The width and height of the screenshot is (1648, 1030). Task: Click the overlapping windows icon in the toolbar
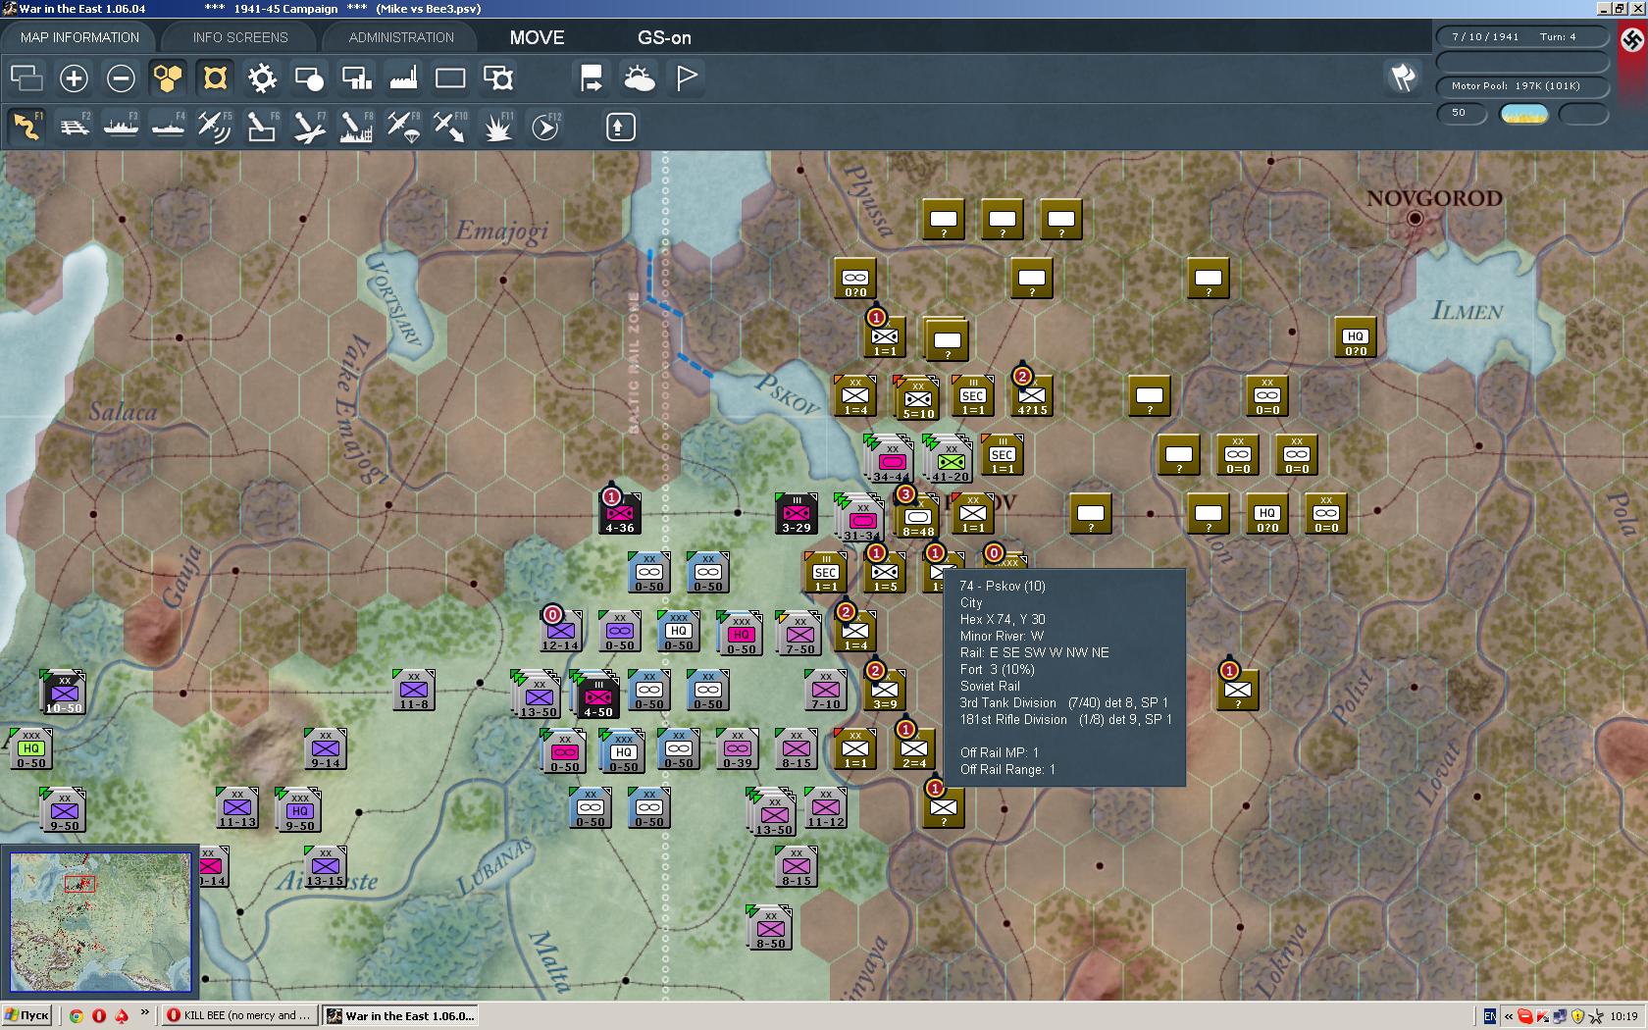point(26,77)
